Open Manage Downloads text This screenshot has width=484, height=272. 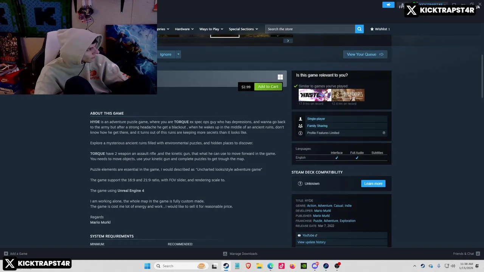244,254
